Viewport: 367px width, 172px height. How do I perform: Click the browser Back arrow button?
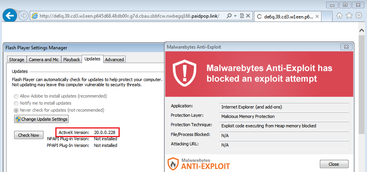pos(9,16)
